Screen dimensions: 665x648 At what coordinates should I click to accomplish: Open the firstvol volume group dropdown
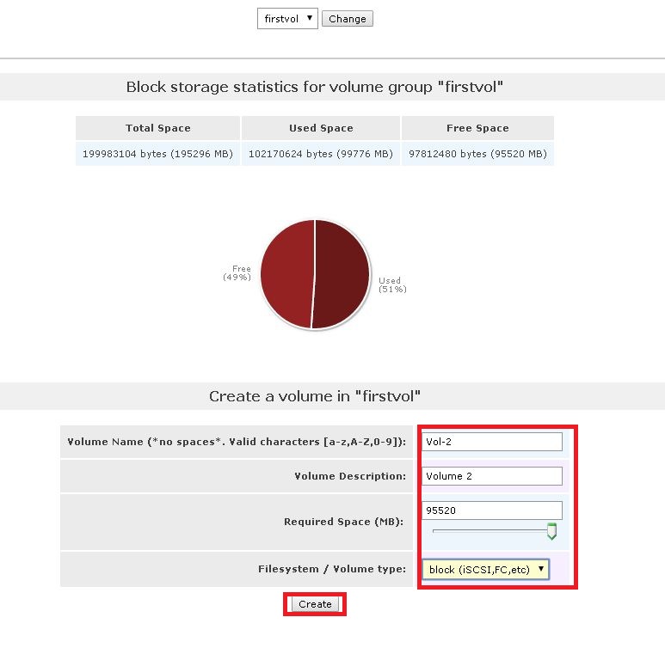pos(287,19)
